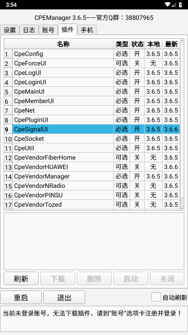Click row number 17 header
Screen dimensions: 188x335
(8, 205)
